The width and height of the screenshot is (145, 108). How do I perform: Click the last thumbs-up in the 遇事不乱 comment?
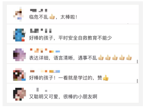click(129, 57)
